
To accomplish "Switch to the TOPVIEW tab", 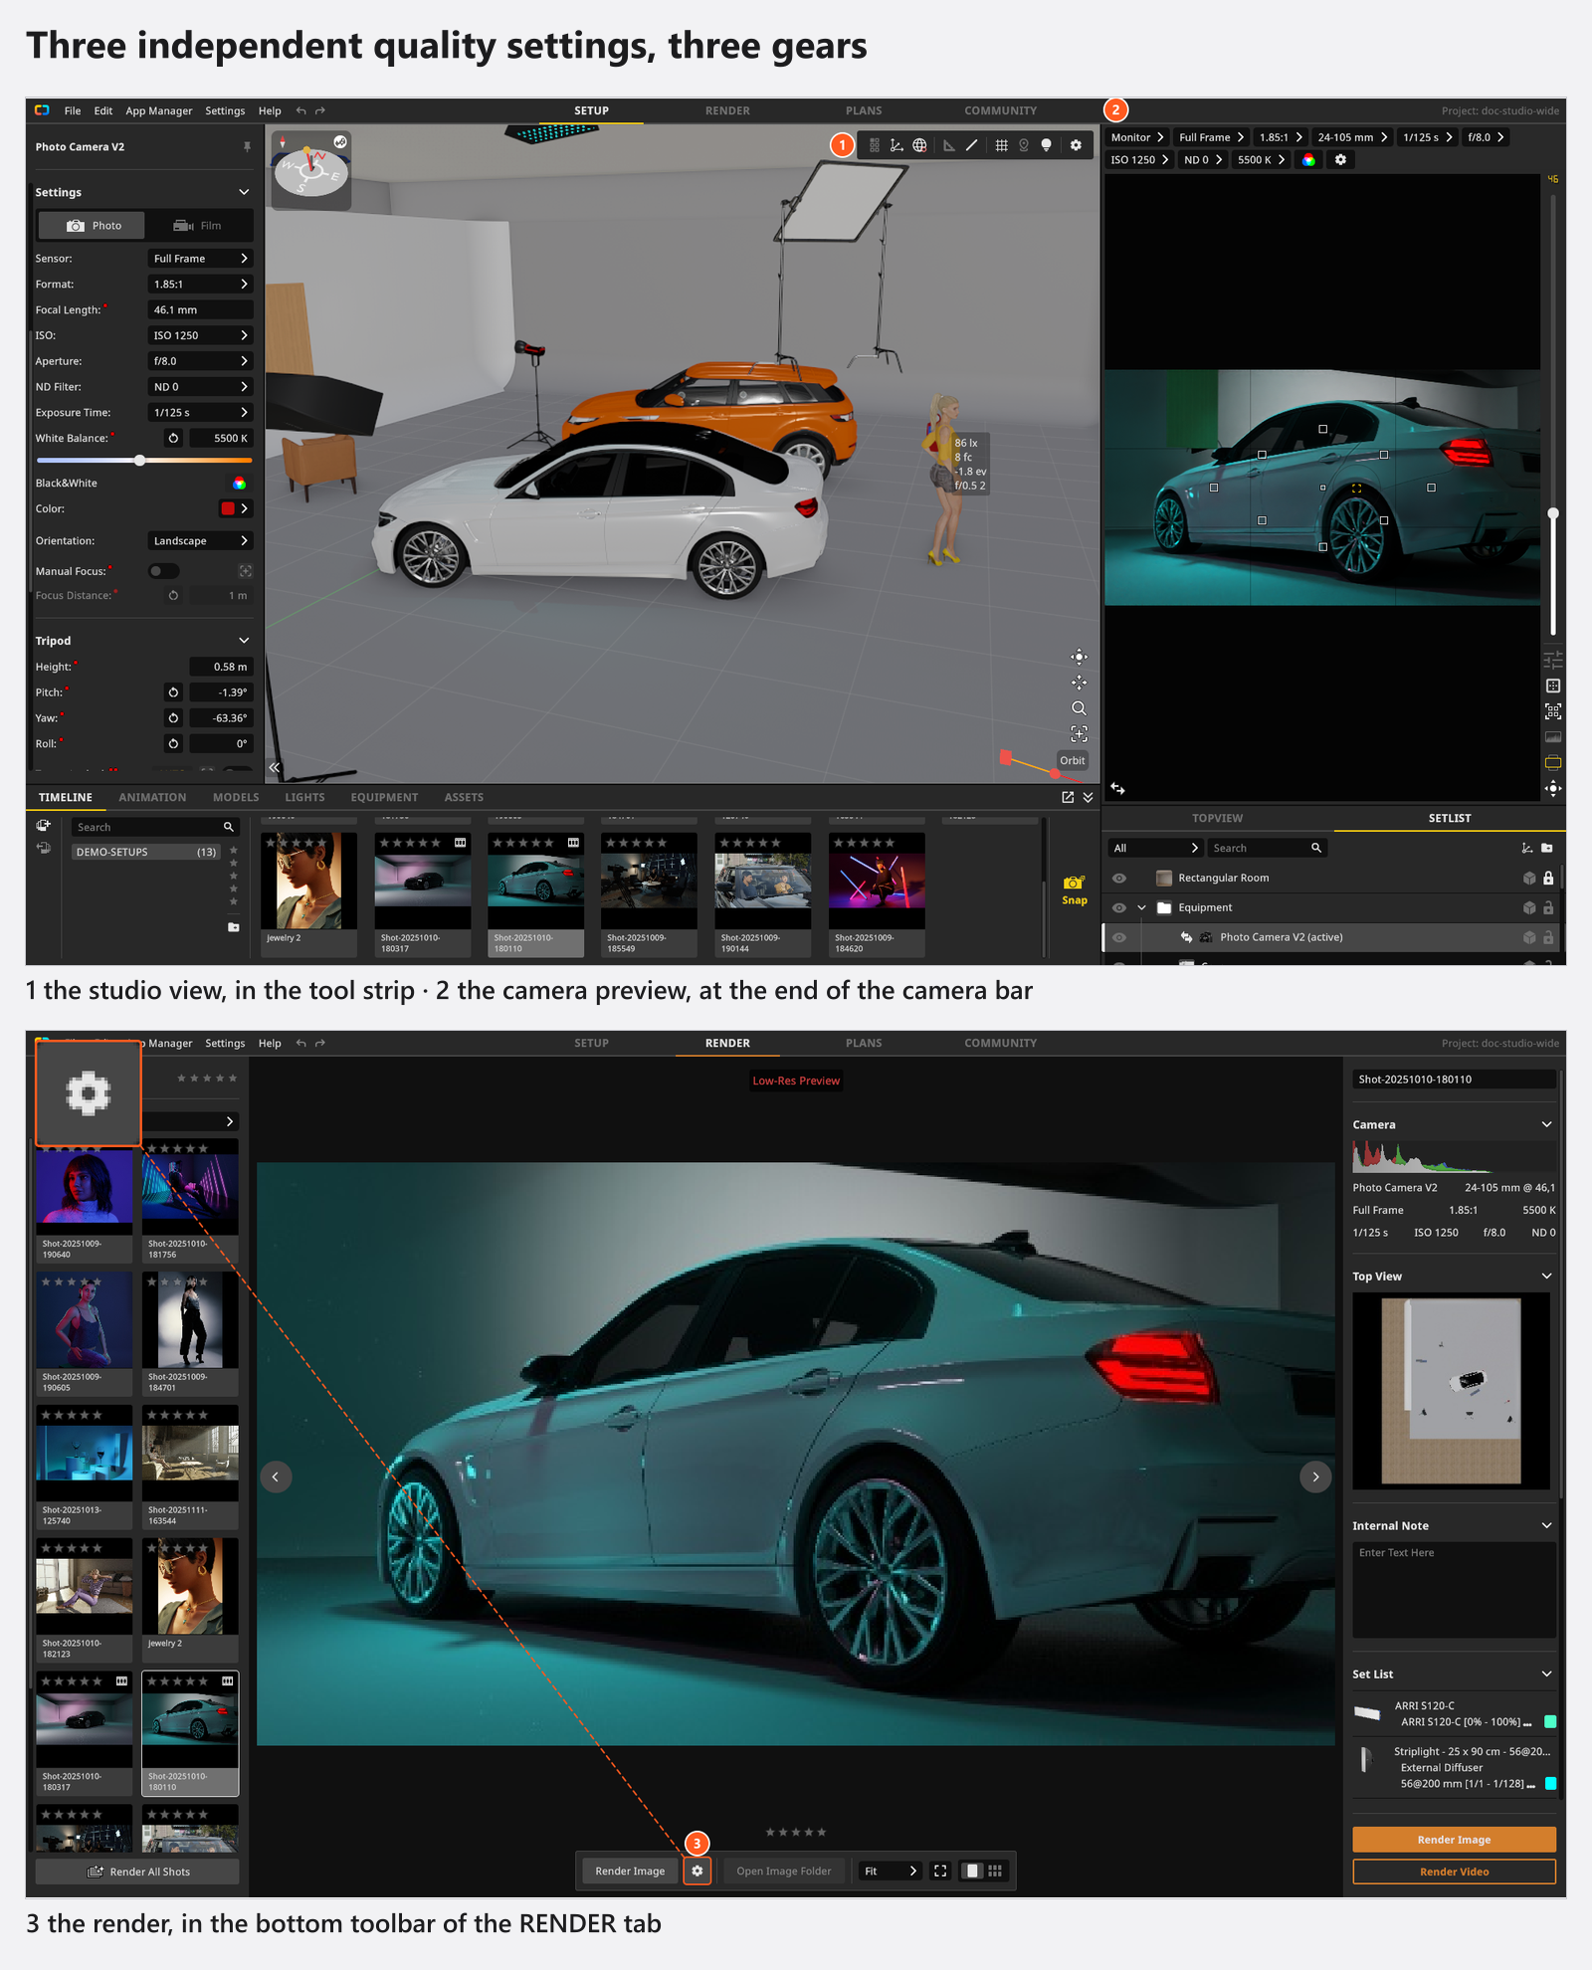I will pos(1217,819).
